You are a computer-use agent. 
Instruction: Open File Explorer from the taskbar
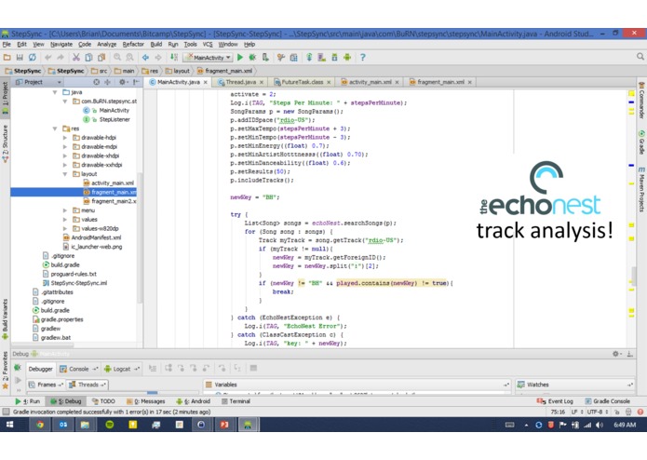(x=86, y=425)
